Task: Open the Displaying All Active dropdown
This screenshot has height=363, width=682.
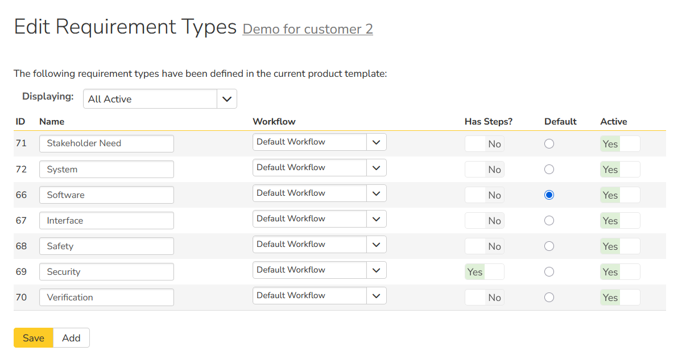Action: click(x=160, y=99)
